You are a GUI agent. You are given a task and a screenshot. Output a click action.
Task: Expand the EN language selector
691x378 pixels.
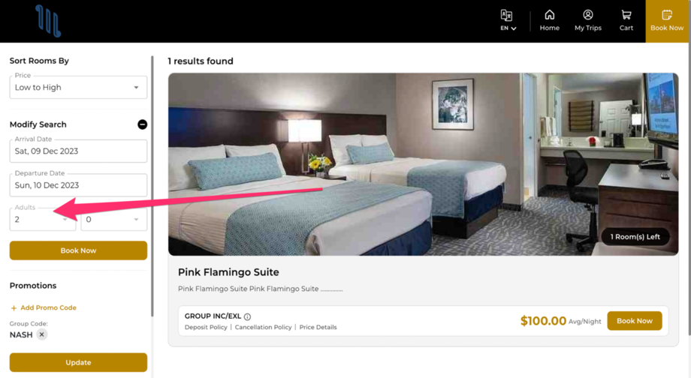(x=508, y=28)
